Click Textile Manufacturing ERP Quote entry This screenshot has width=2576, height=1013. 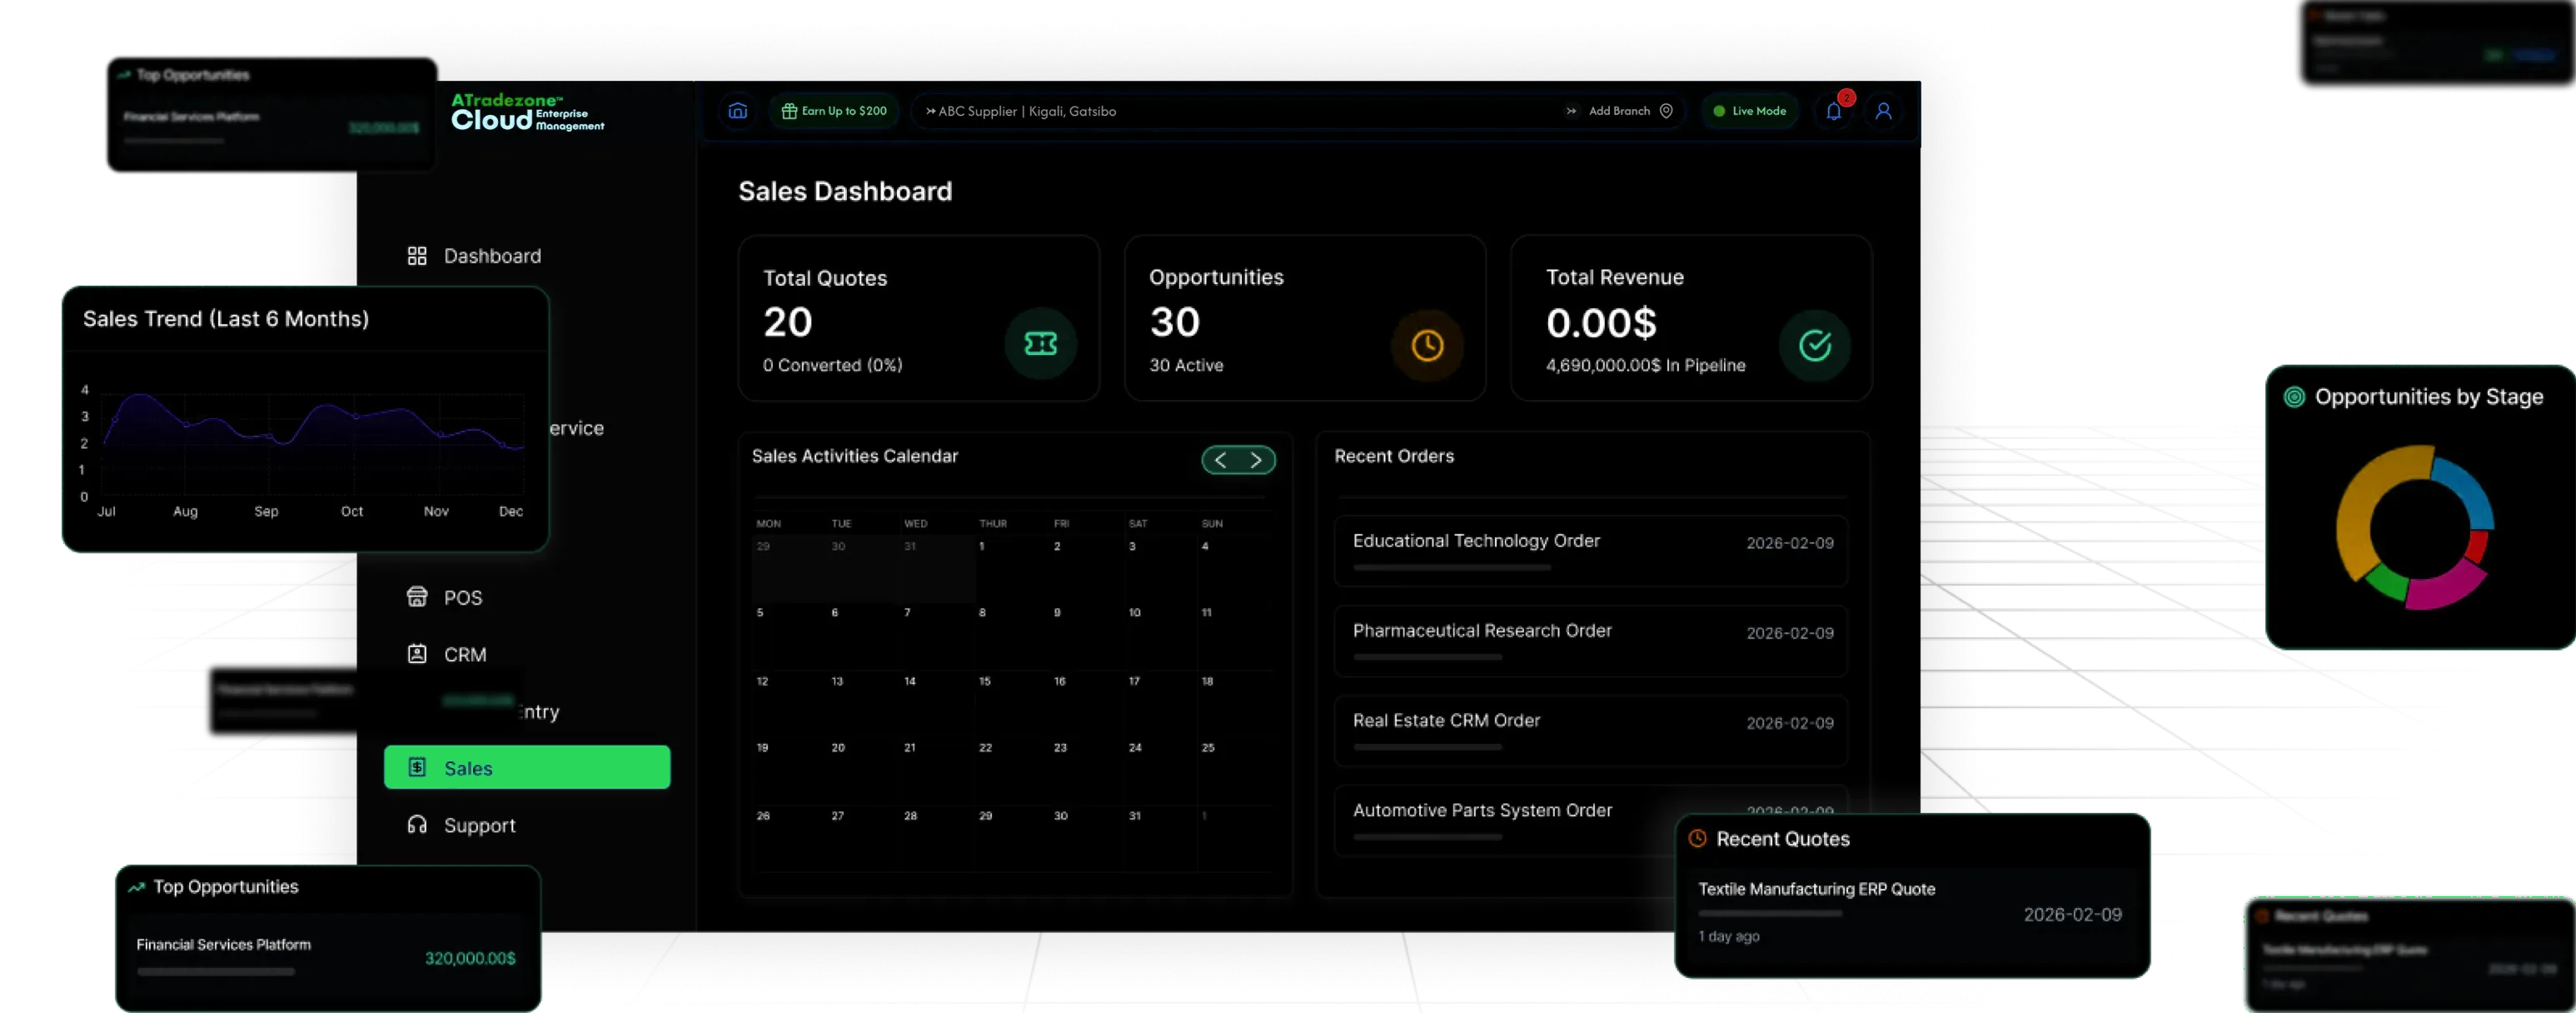(1910, 913)
